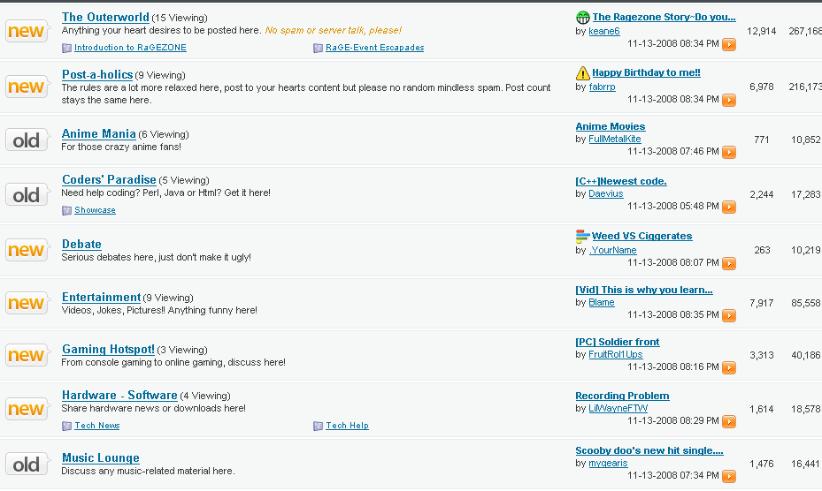Open the Gaming Hotspot! forum
Image resolution: width=822 pixels, height=491 pixels.
click(108, 350)
